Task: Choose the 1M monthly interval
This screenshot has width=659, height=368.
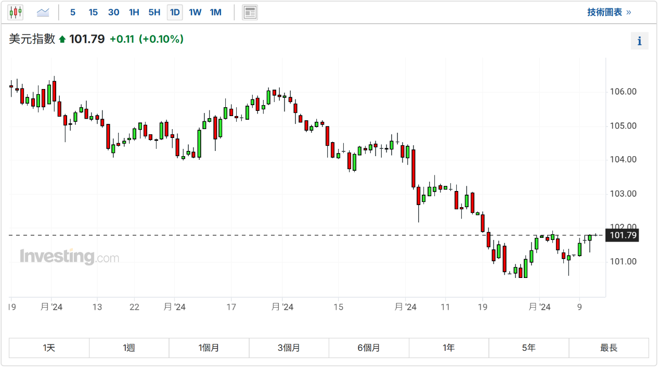Action: 215,12
